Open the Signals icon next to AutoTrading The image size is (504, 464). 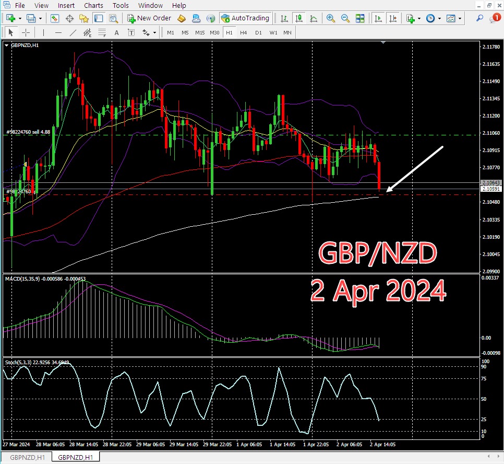(211, 18)
